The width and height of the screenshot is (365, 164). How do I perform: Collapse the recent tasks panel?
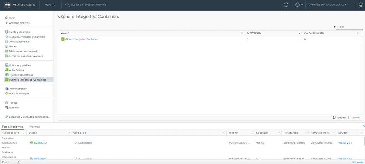363,126
